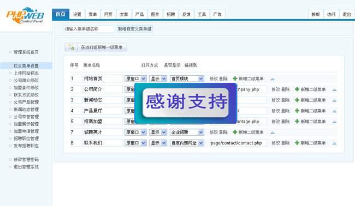This screenshot has height=206, width=355.
Task: Open 原窗口 dropdown in 联系我们 row
Action: 135,143
